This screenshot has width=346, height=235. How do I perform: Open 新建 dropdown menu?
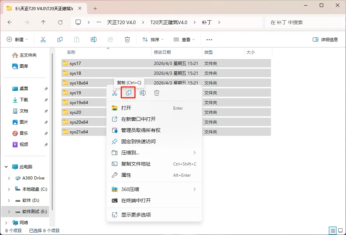pos(17,39)
